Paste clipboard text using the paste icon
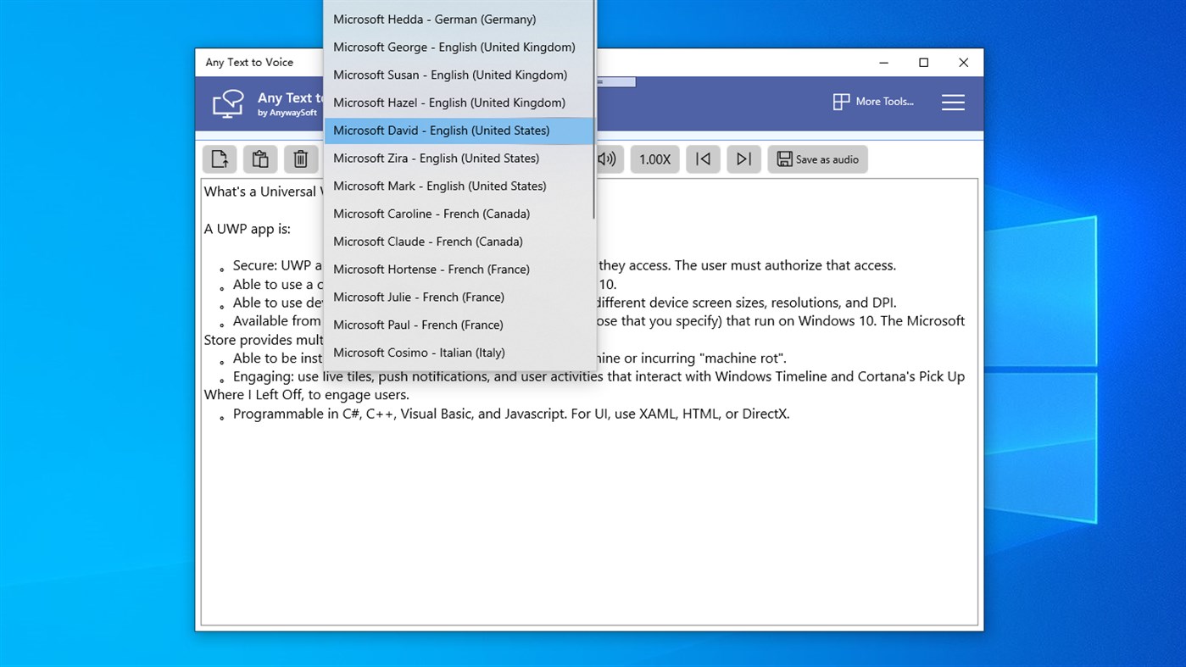The height and width of the screenshot is (667, 1186). 260,158
